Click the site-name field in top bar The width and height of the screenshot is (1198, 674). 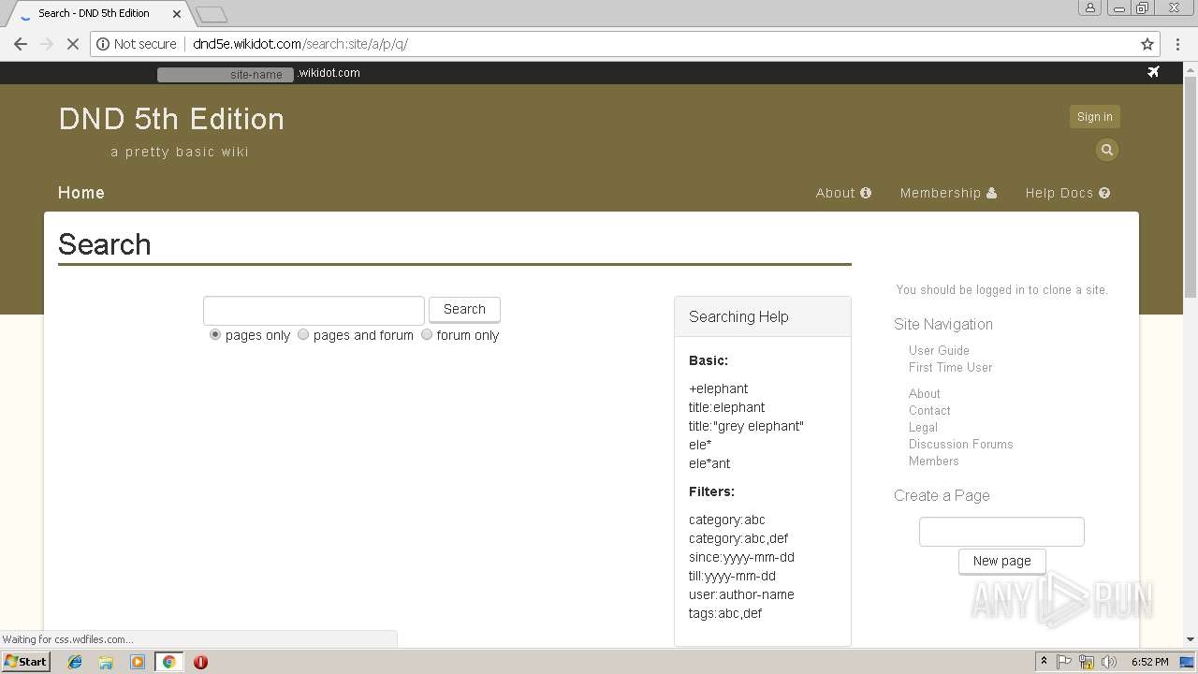[226, 74]
